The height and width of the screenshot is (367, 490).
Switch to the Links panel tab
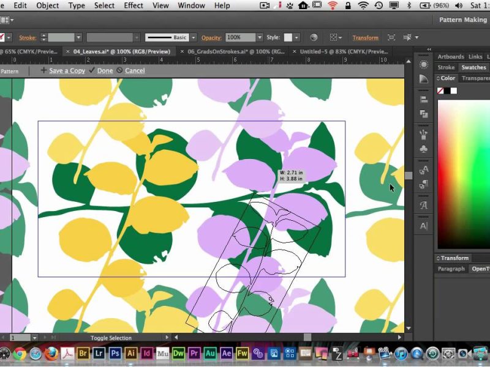tap(475, 56)
